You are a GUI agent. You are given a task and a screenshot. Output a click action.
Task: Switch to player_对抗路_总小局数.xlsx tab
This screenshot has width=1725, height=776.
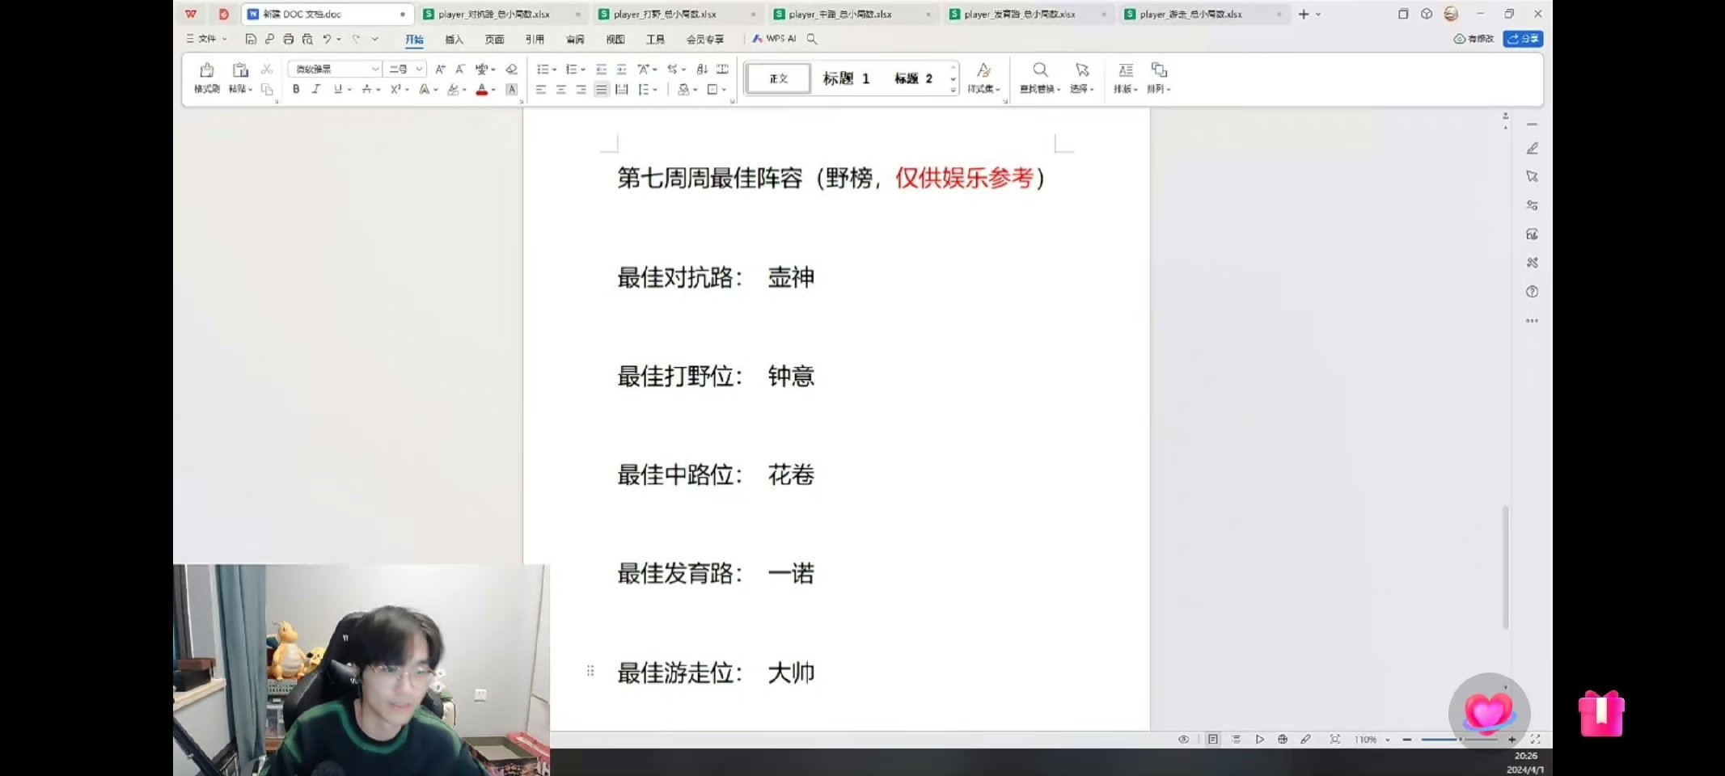502,14
